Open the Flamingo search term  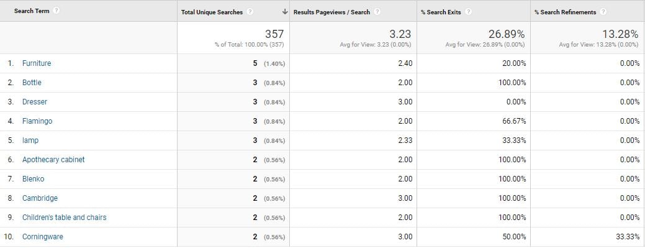(37, 121)
